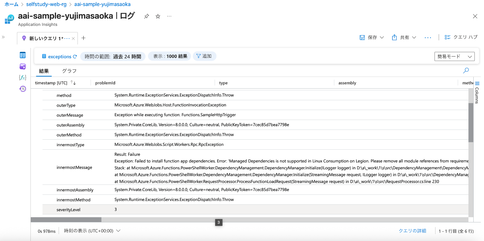The width and height of the screenshot is (484, 241).
Task: Open the tables panel icon in sidebar
Action: [22, 55]
